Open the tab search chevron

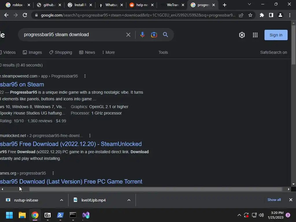(x=249, y=4)
